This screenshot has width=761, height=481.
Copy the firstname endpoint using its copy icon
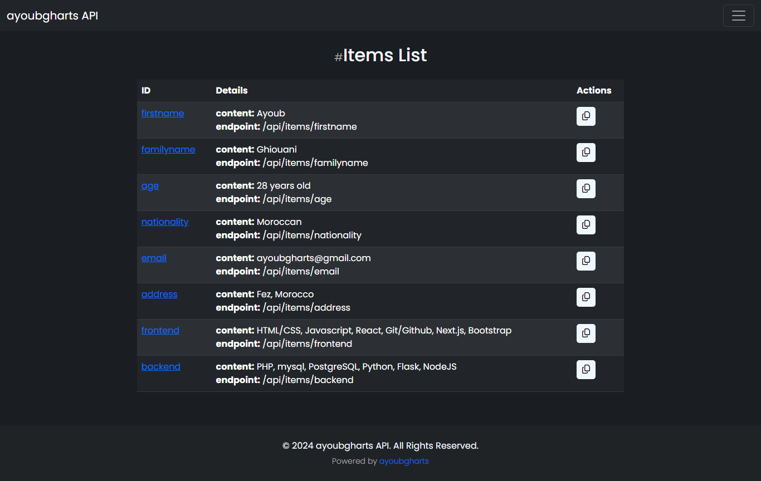(586, 116)
